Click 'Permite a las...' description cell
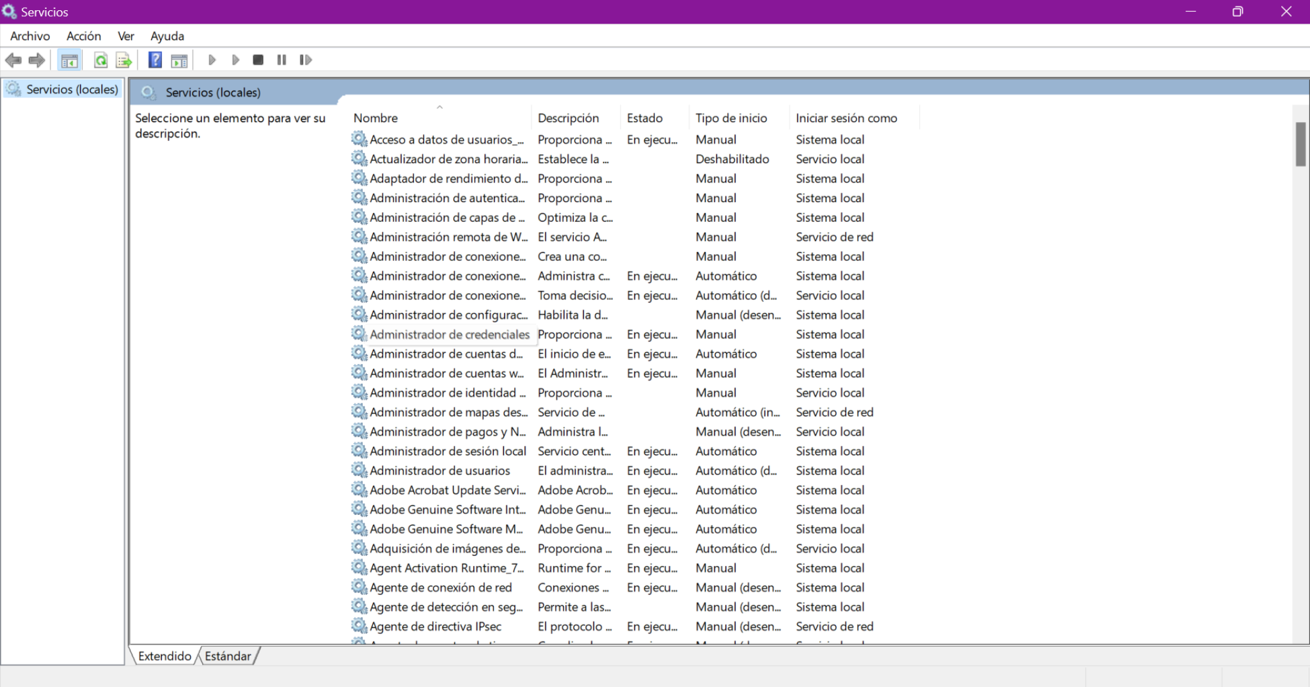This screenshot has width=1310, height=687. (574, 607)
